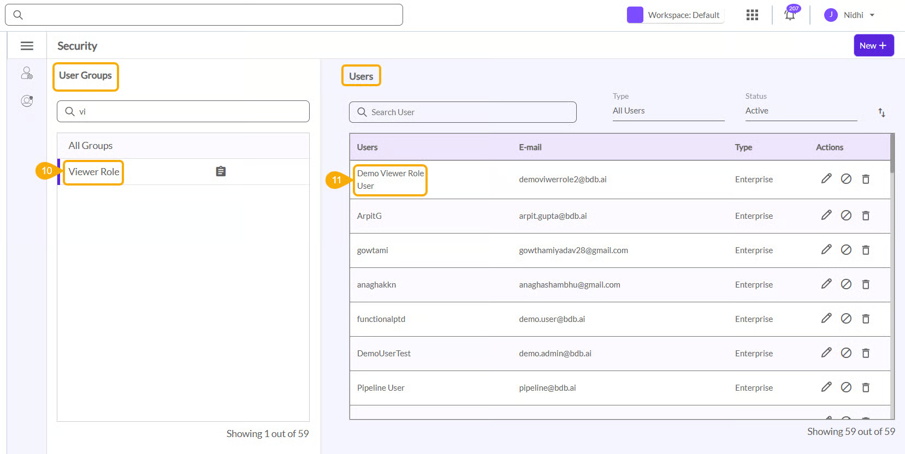905x454 pixels.
Task: Open the apps grid menu
Action: point(752,15)
